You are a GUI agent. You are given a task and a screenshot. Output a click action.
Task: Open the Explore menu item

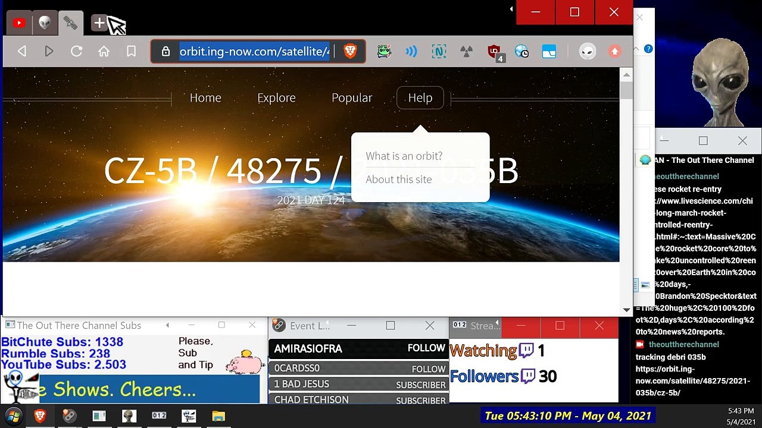[276, 97]
